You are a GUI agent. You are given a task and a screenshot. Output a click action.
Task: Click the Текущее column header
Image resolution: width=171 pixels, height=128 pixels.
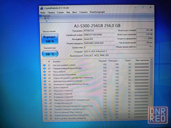102,61
